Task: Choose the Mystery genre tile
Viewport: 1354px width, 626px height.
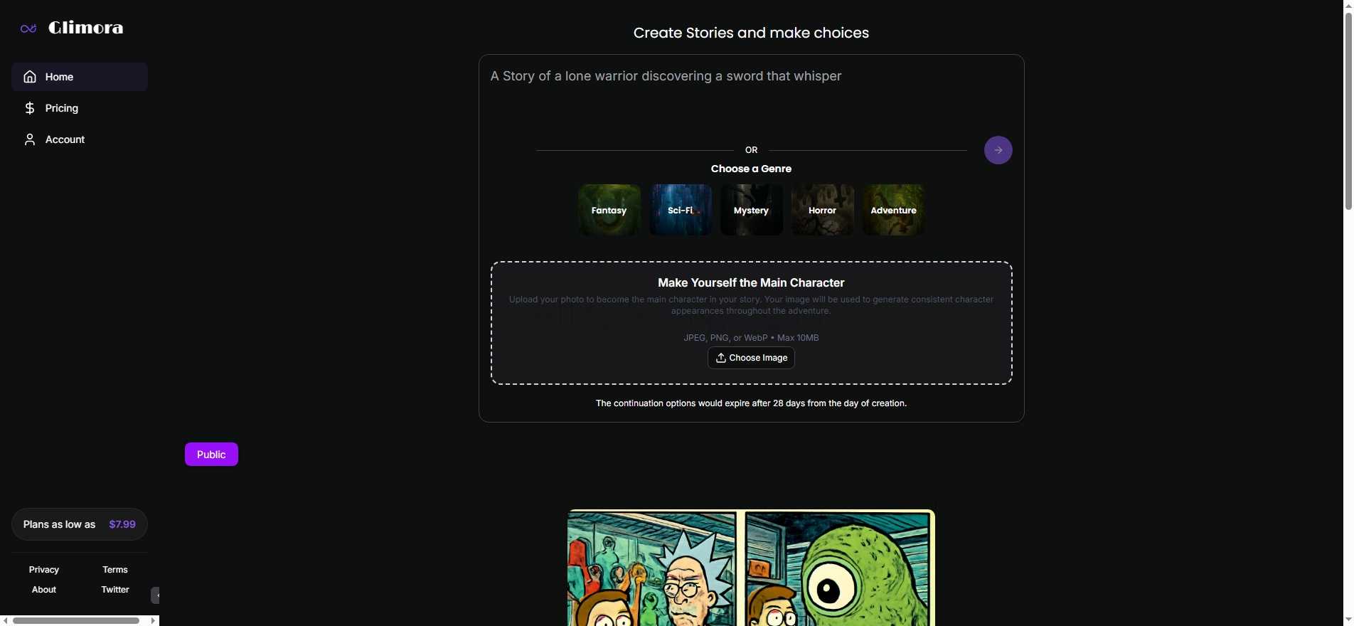Action: pyautogui.click(x=751, y=210)
